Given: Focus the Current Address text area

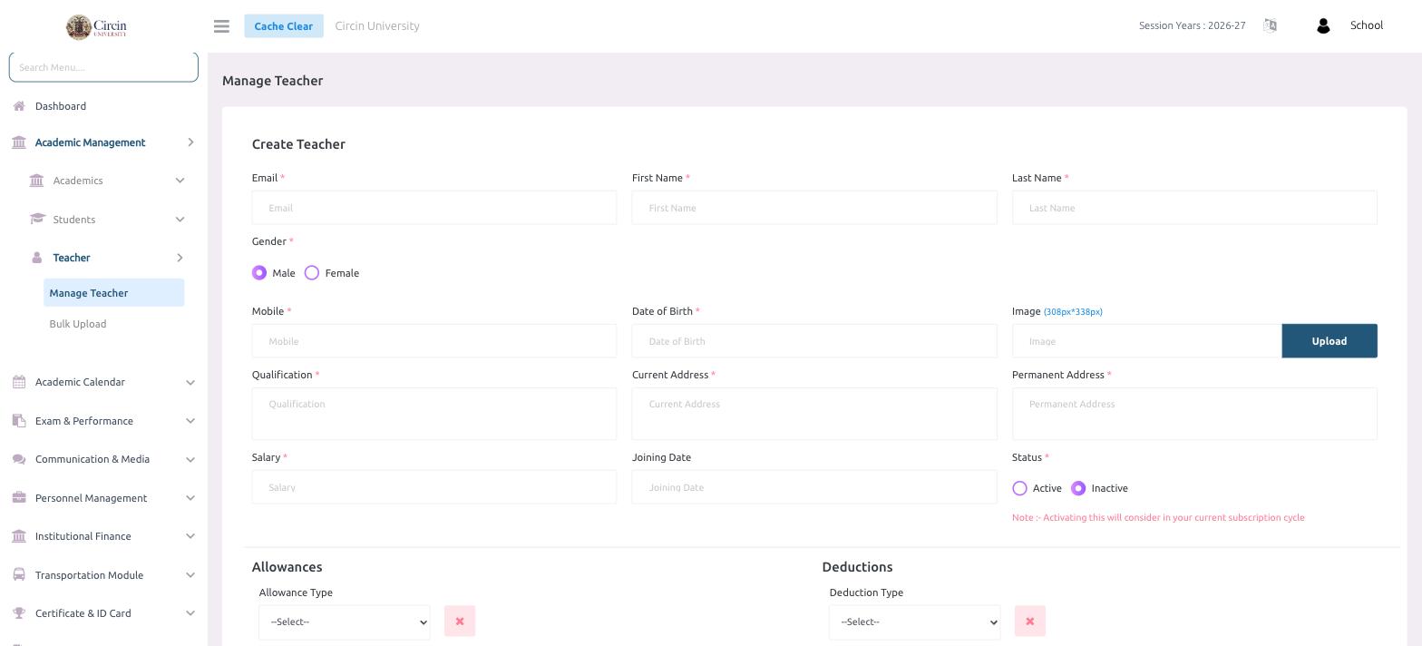Looking at the screenshot, I should click(x=814, y=414).
